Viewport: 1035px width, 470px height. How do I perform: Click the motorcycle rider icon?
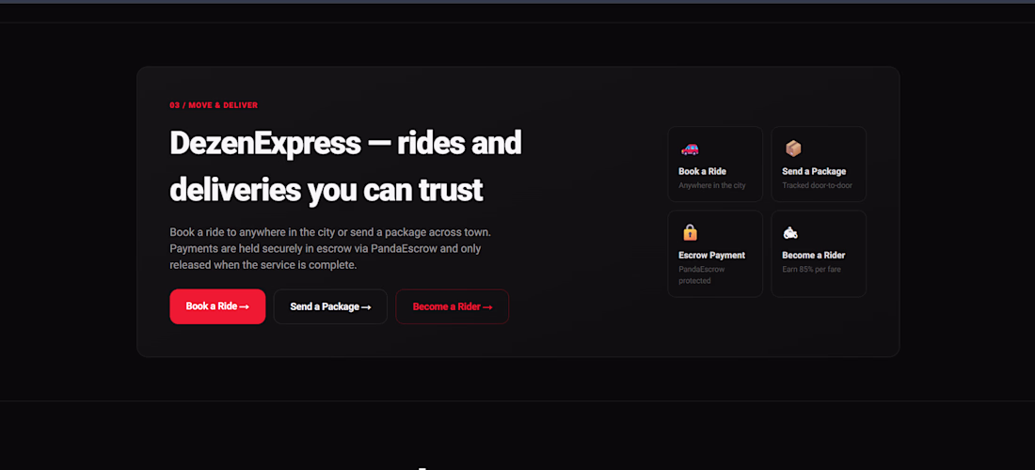click(790, 233)
